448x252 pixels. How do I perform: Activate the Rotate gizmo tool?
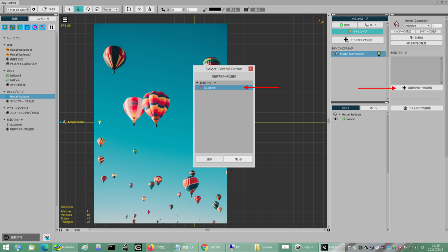(88, 9)
